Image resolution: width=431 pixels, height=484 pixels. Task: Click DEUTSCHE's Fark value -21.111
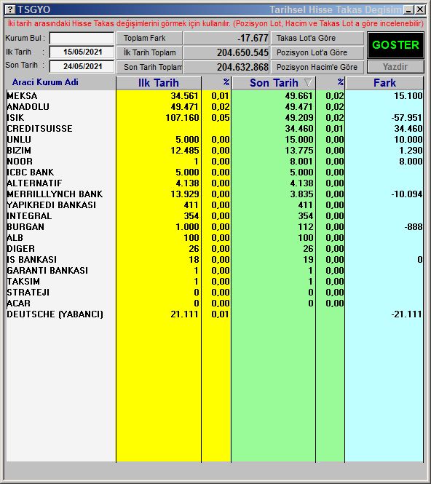406,314
